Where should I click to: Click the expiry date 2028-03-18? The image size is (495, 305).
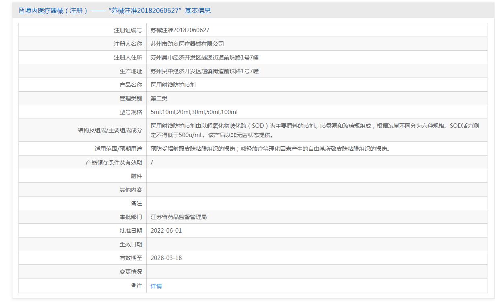click(x=166, y=258)
